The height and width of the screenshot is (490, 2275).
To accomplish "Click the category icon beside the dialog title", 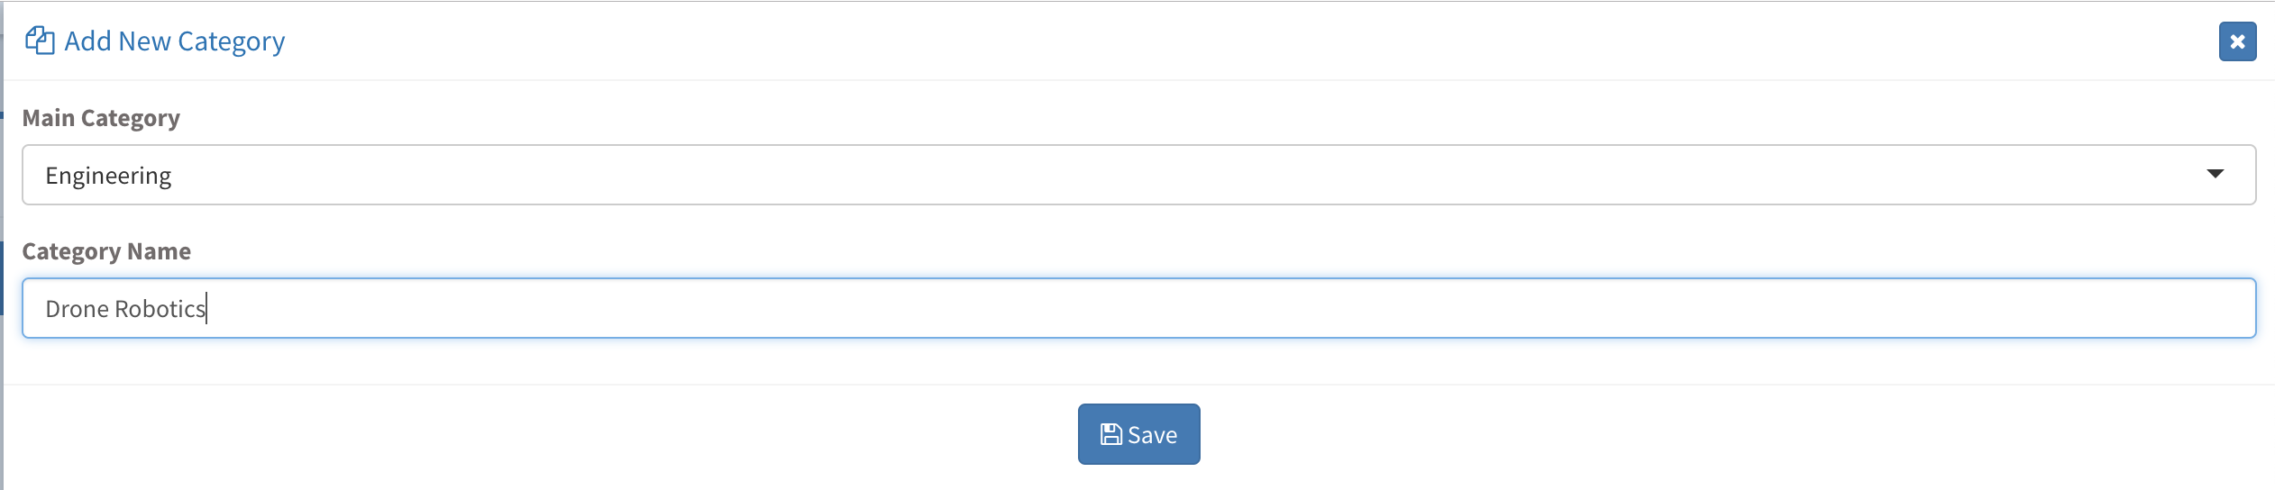I will [x=40, y=41].
